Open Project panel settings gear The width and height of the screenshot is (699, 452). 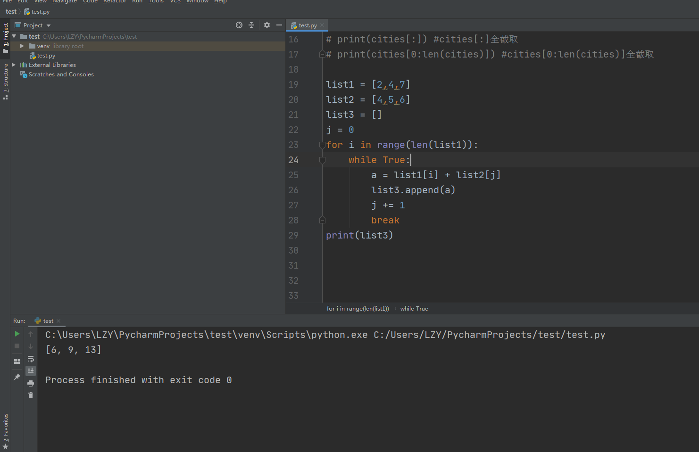click(x=267, y=25)
